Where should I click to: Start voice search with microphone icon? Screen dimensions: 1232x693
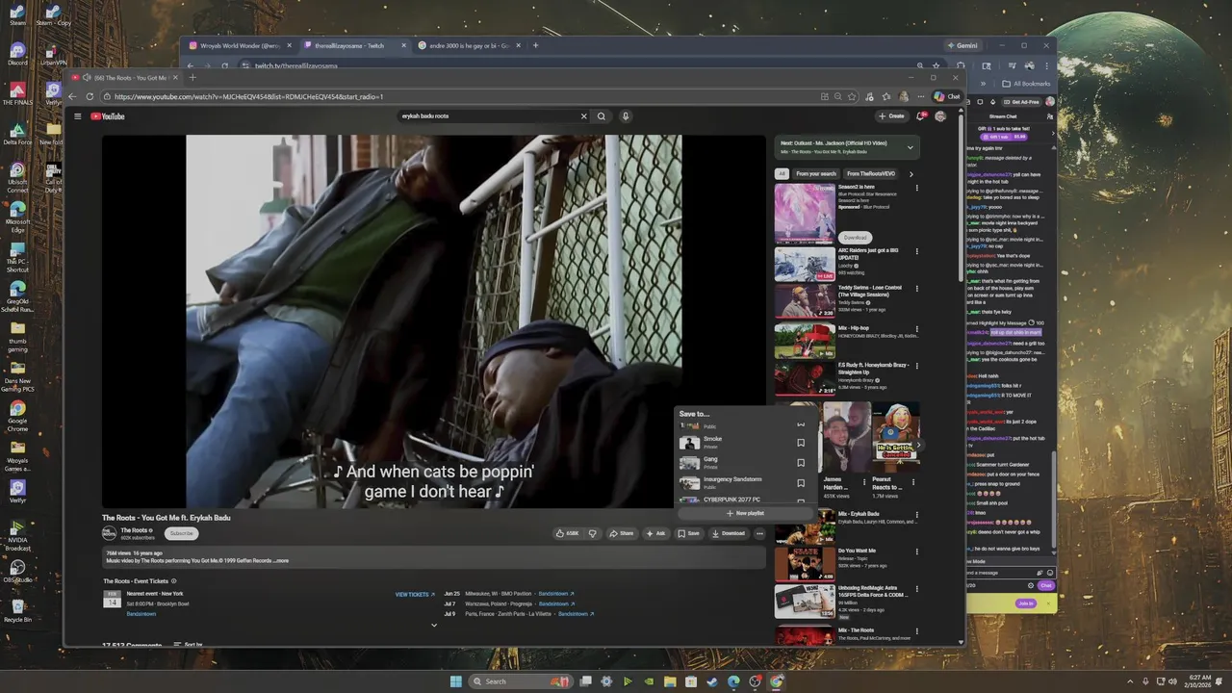[x=625, y=116]
